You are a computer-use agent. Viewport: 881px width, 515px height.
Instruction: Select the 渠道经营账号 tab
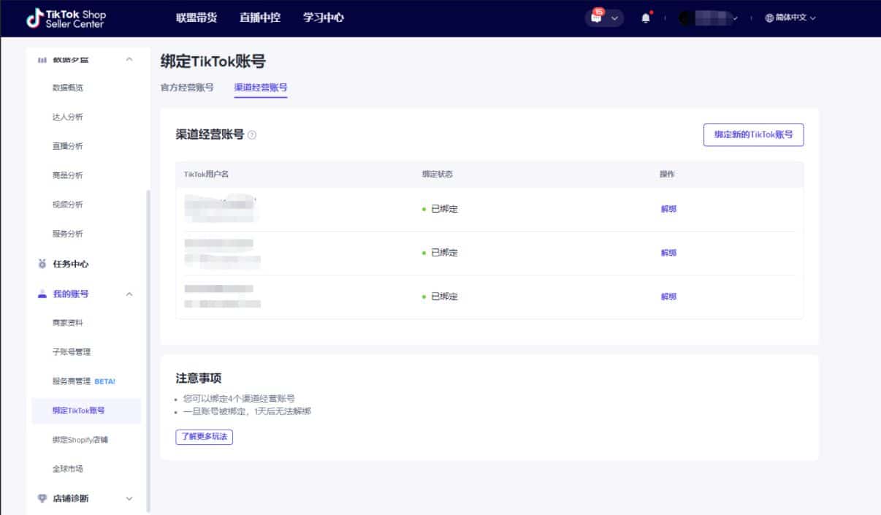click(x=261, y=88)
